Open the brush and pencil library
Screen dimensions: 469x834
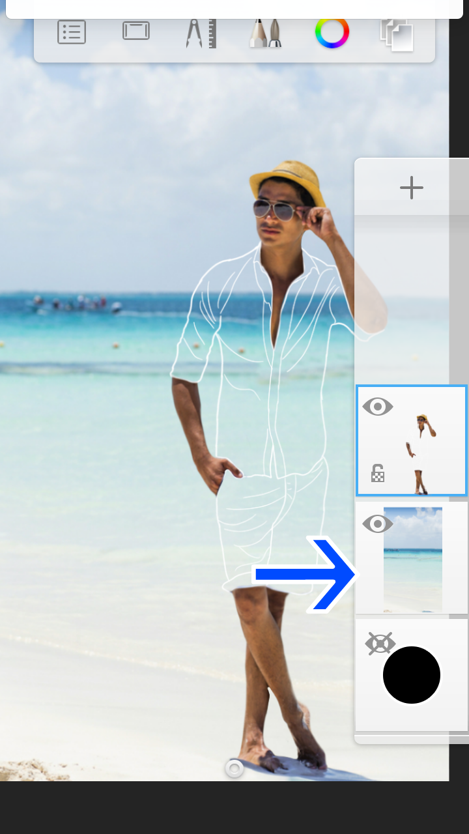point(266,33)
